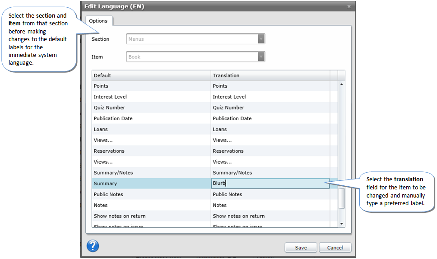Click the Default column header
Image resolution: width=437 pixels, height=259 pixels.
tap(151, 75)
